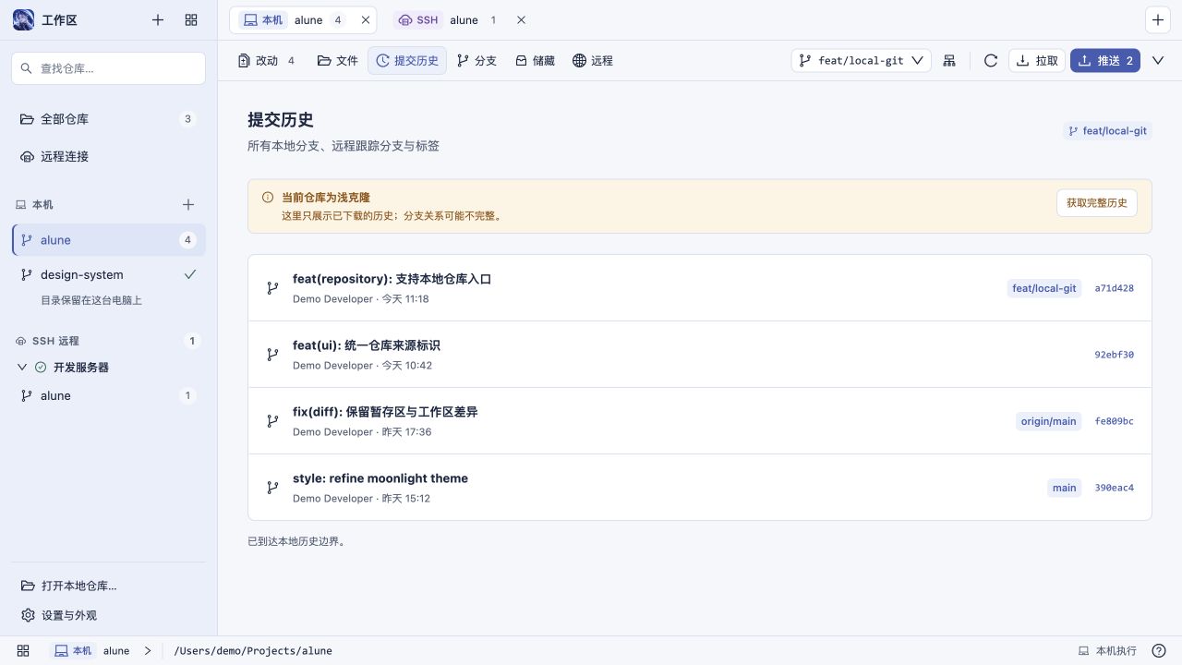
Task: Add a local repository via the 本机 plus
Action: tap(188, 204)
